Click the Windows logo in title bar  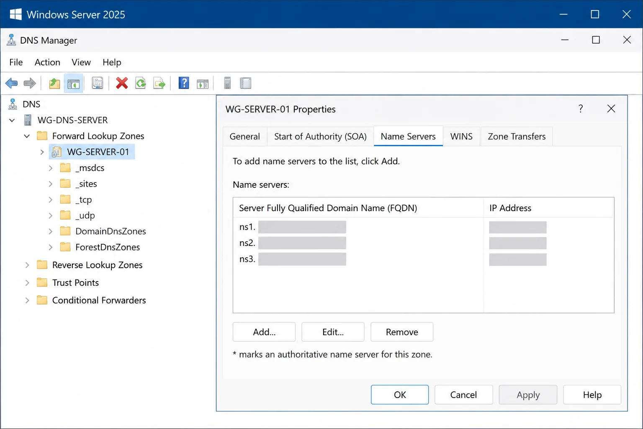coord(15,14)
